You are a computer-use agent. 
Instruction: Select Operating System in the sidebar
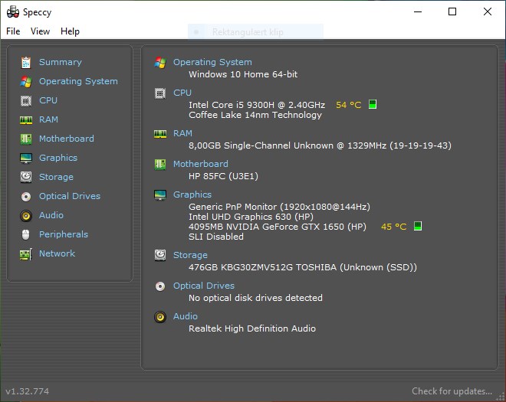[x=78, y=81]
